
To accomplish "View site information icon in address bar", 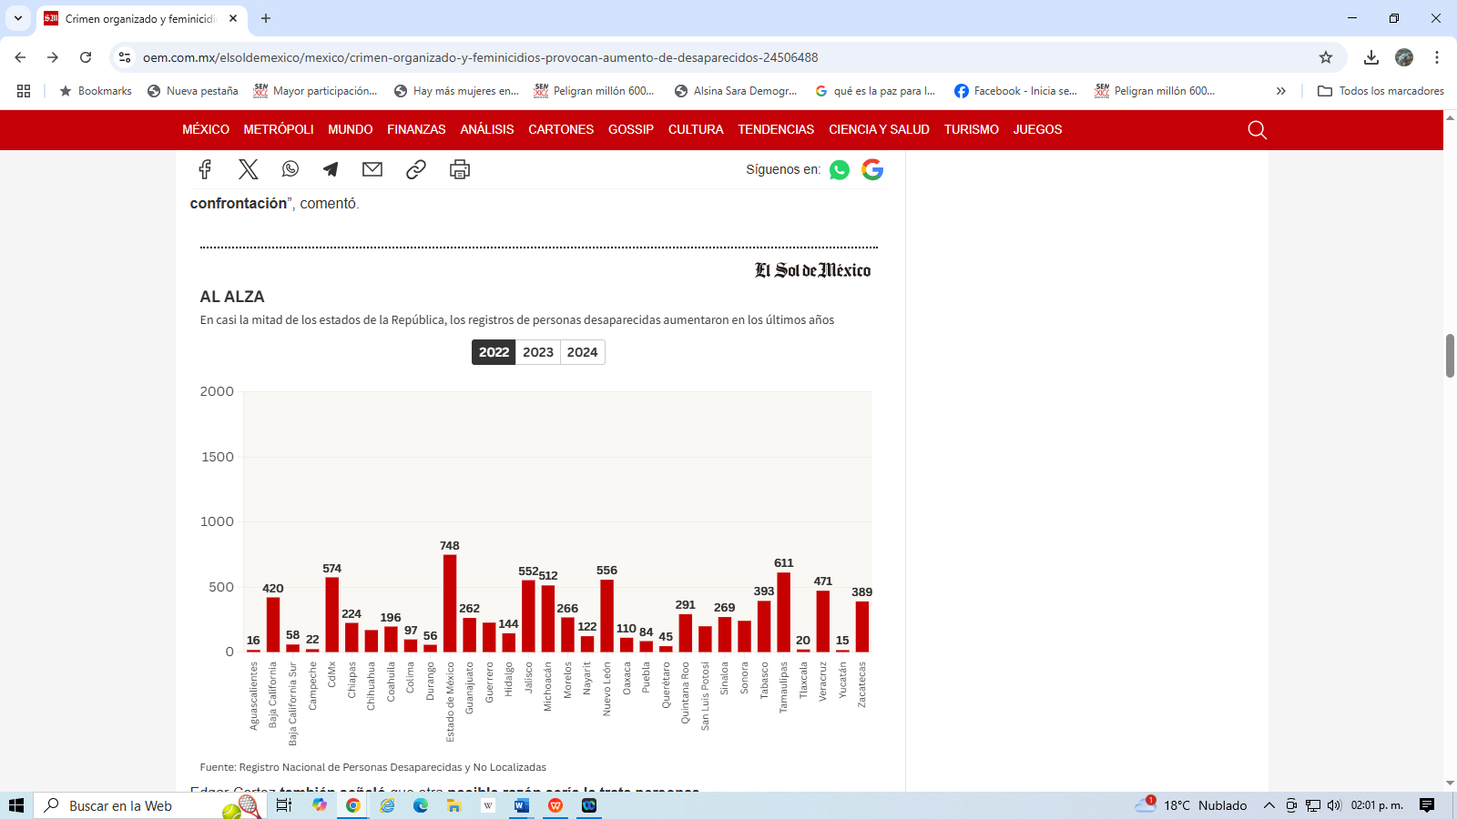I will coord(125,57).
